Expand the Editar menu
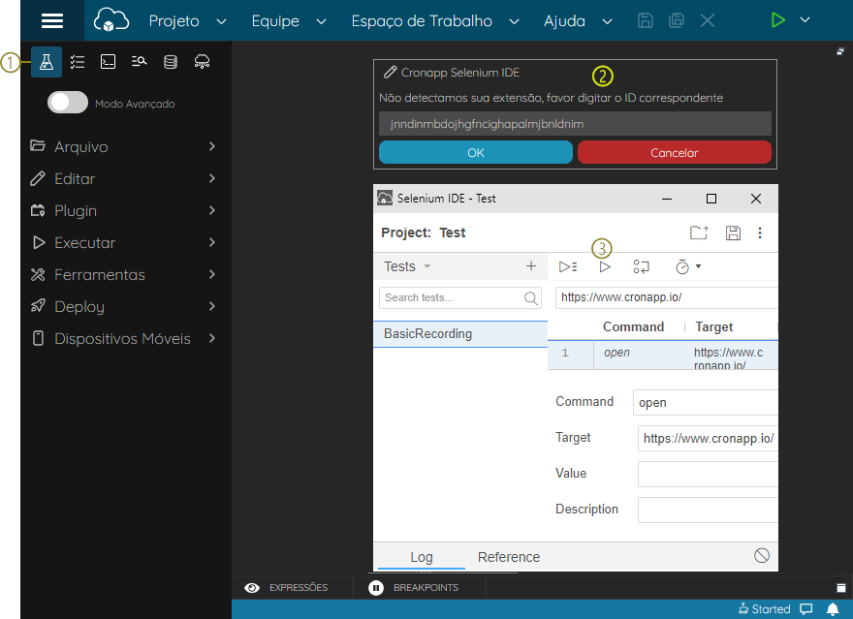Image resolution: width=853 pixels, height=619 pixels. [123, 179]
